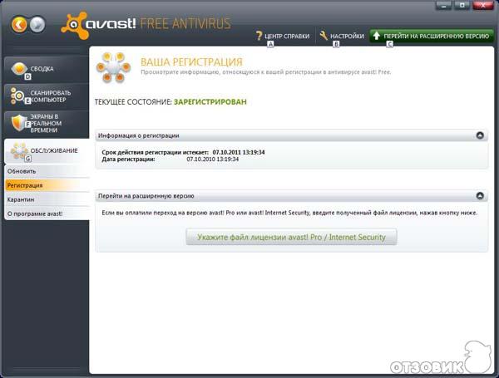Click the real-time shields icon

tap(17, 123)
